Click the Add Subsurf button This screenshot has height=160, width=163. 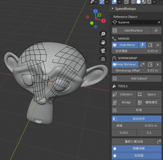pos(136,79)
